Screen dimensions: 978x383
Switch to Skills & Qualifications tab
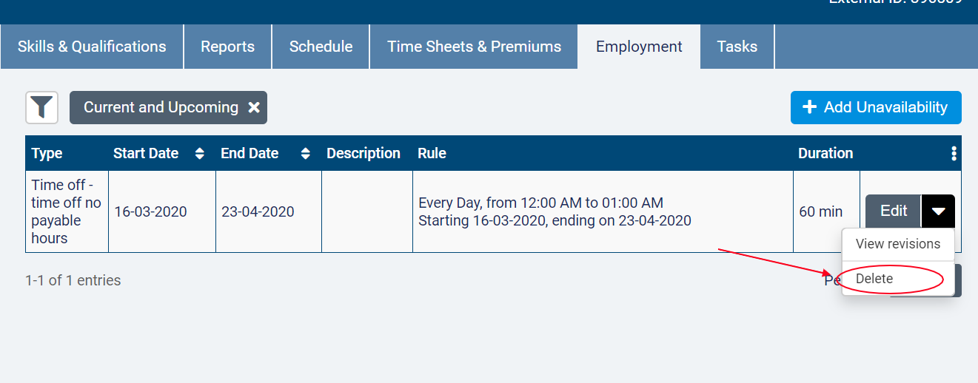point(92,47)
